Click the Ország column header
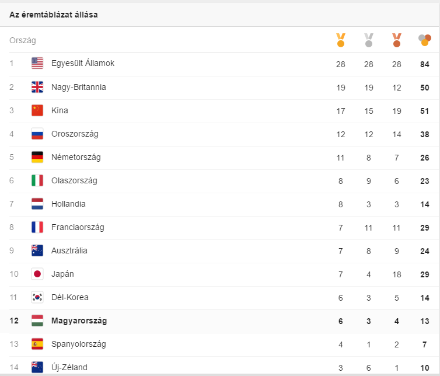Viewport: 440px width, 376px height. pyautogui.click(x=23, y=40)
